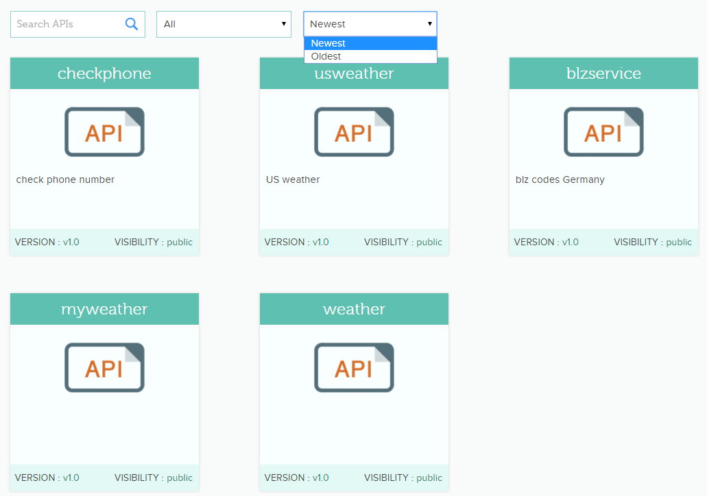
Task: Click 'blz codes Germany' description
Action: tap(560, 179)
